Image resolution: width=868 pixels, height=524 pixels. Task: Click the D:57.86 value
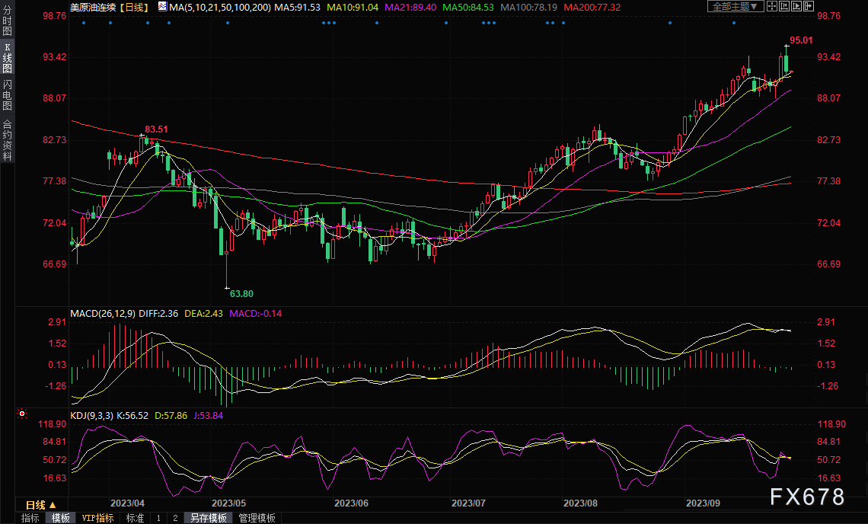(171, 415)
